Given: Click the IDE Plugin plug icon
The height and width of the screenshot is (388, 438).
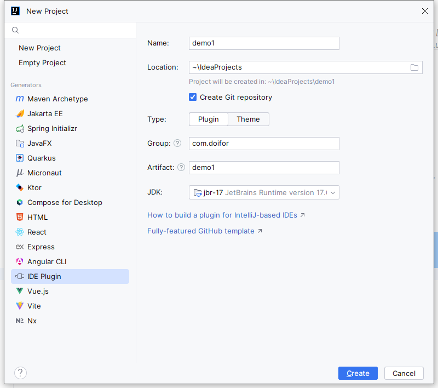Looking at the screenshot, I should 20,276.
